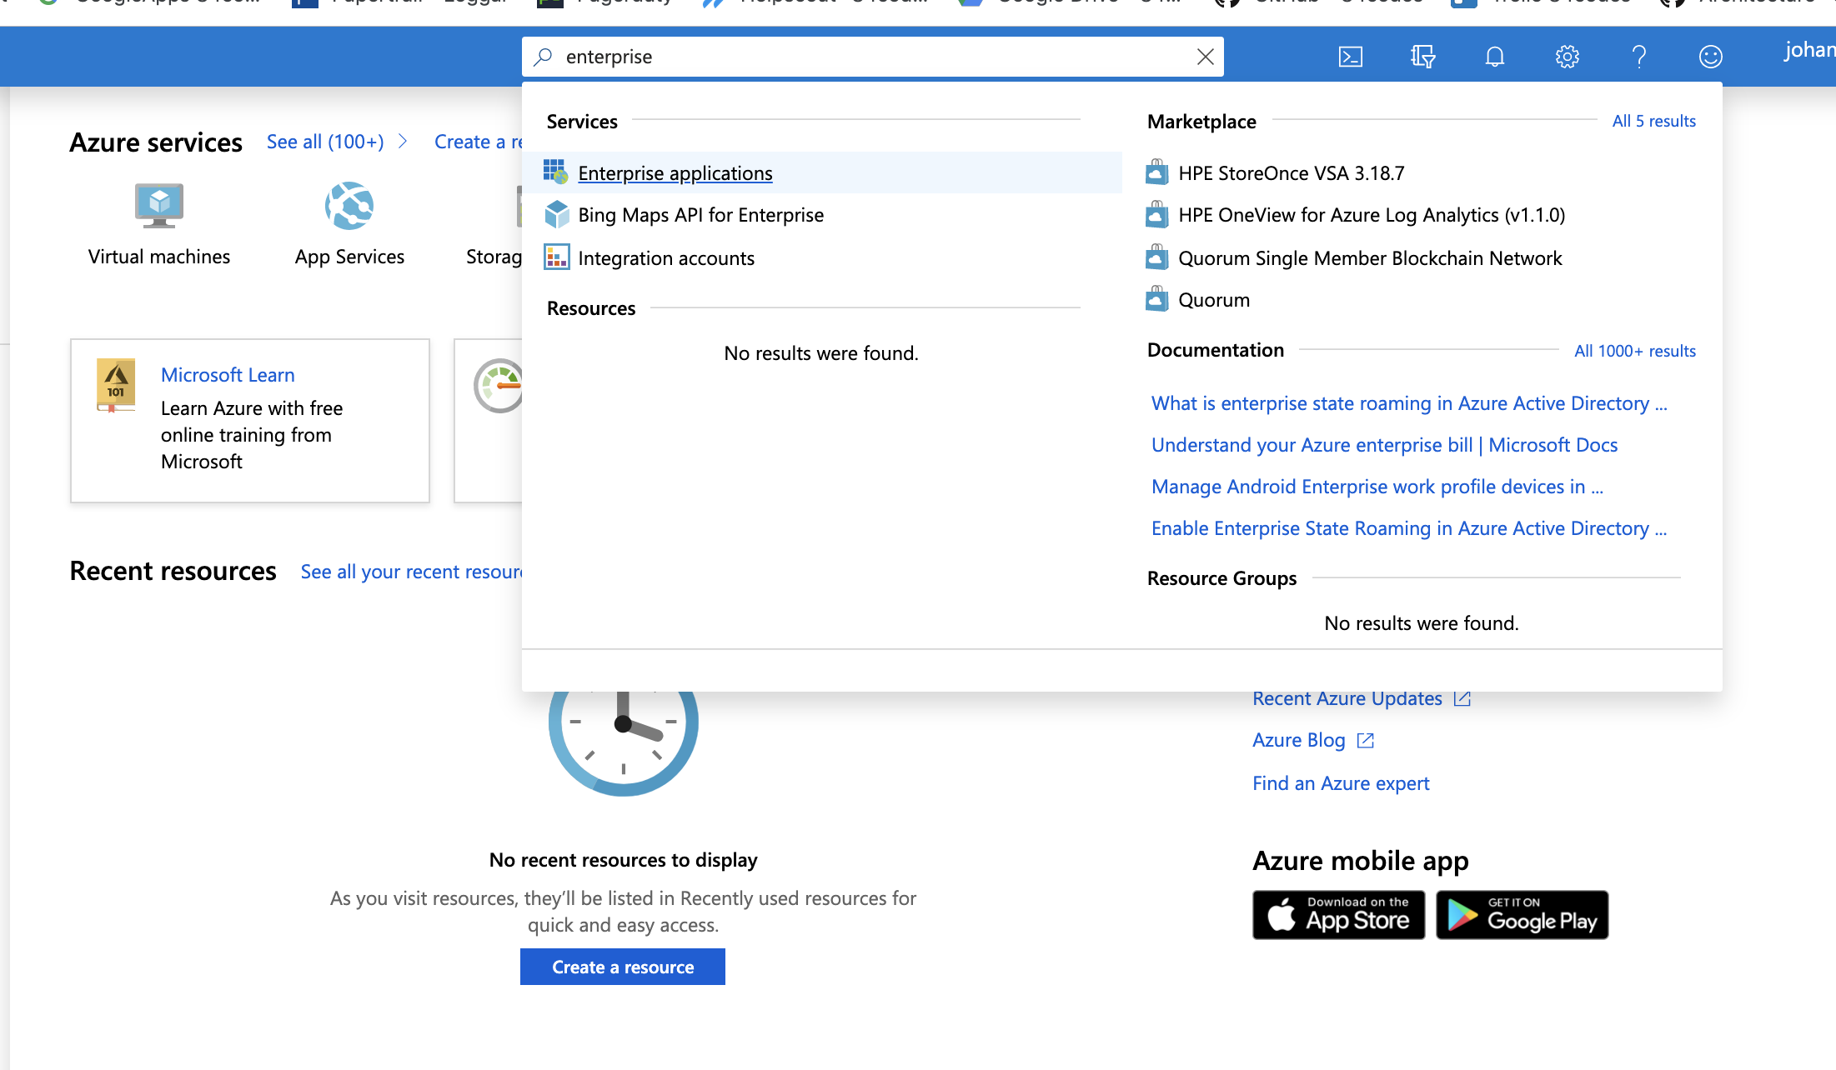Click All 1000+ results in Documentation
1836x1070 pixels.
click(x=1635, y=350)
